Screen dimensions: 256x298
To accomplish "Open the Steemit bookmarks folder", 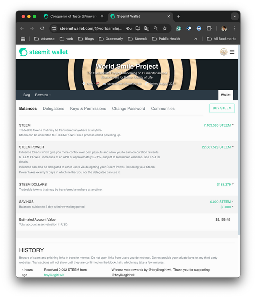I will 137,39.
